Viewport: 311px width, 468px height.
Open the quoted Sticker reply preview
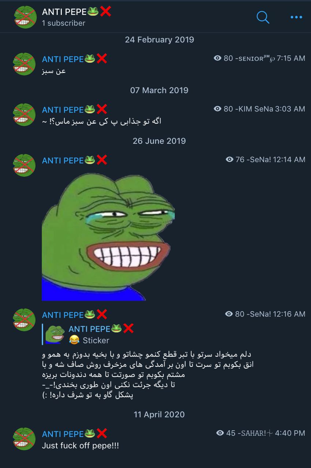pos(88,334)
